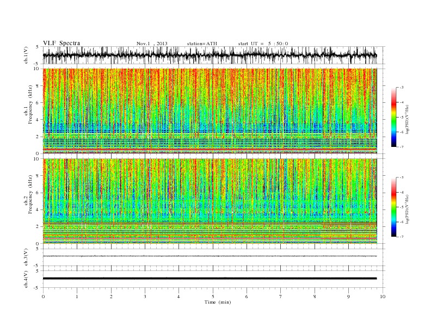This screenshot has height=333, width=431.
Task: Click the "log(PSD)" label beside ch.2 color bar
Action: pos(408,208)
